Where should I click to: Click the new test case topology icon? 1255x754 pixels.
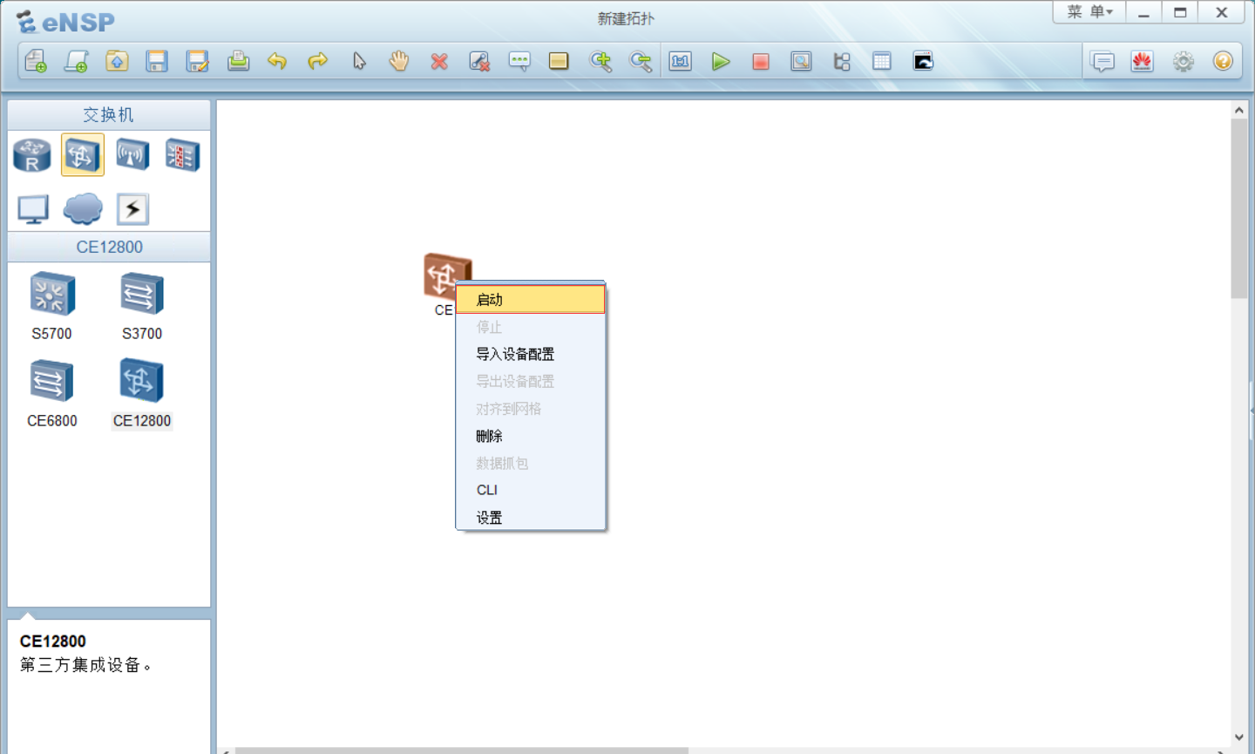coord(77,61)
